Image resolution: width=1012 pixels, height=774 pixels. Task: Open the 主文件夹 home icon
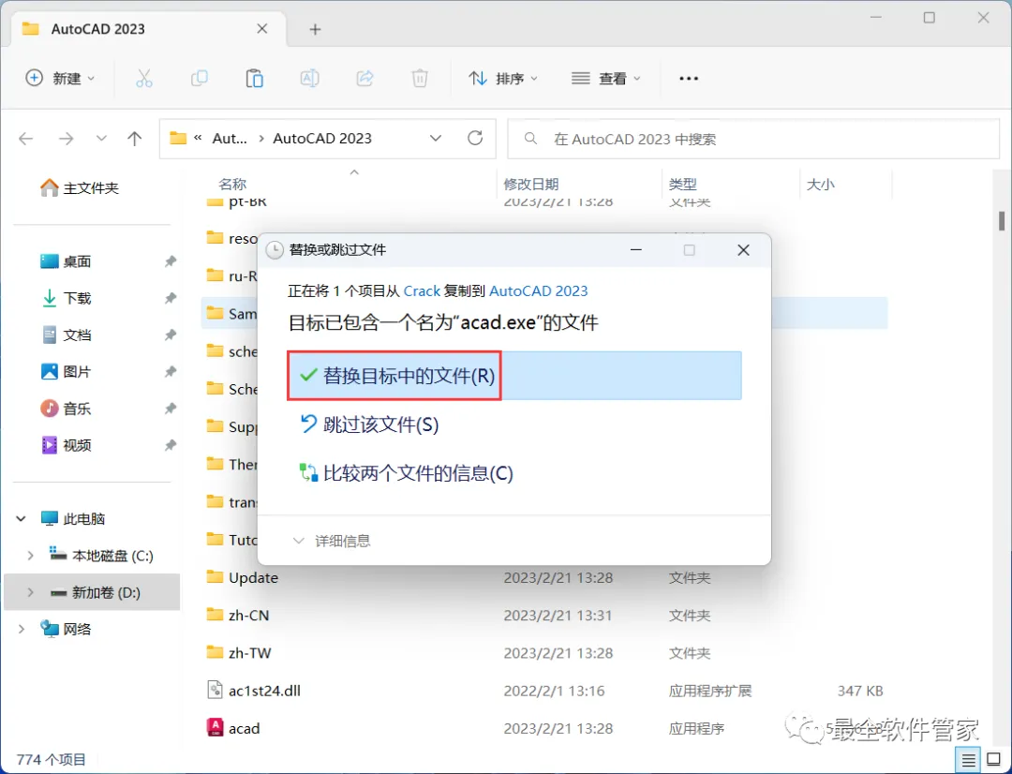[x=49, y=187]
